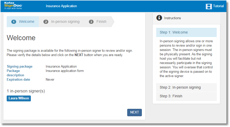The image size is (230, 127).
Task: Select the Welcome wizard step
Action: [x=26, y=22]
